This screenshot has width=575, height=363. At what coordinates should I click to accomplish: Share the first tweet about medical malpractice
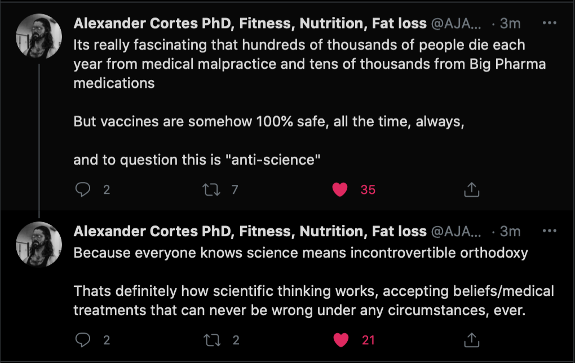pyautogui.click(x=471, y=190)
